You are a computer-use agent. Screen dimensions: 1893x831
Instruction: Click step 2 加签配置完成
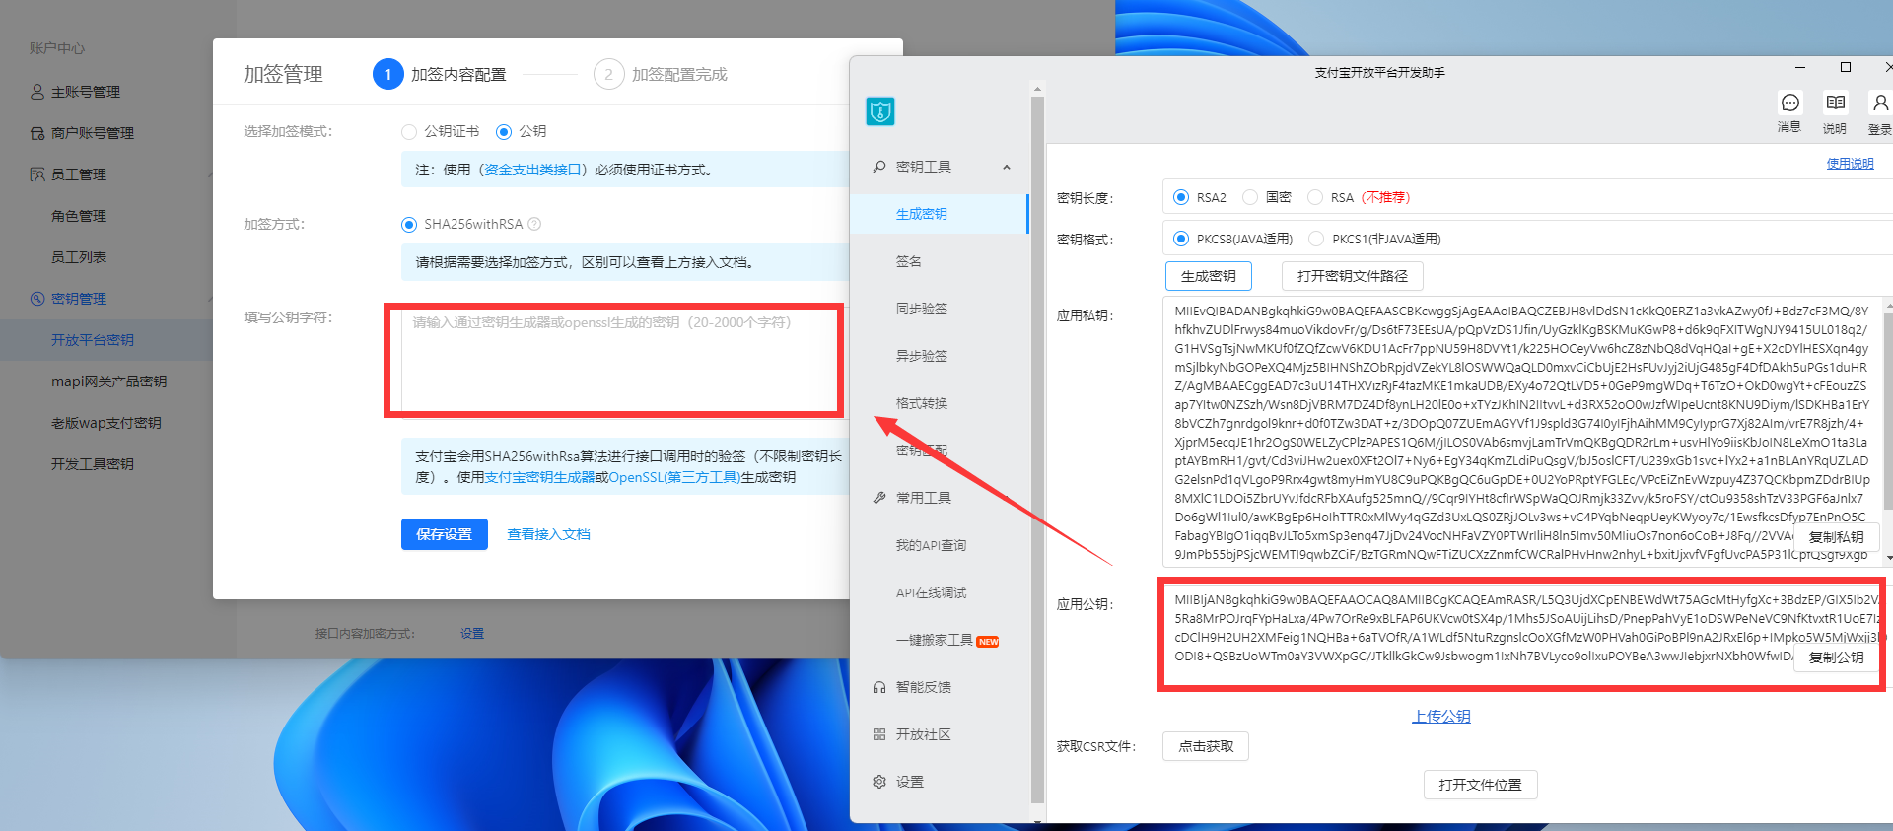(x=661, y=74)
